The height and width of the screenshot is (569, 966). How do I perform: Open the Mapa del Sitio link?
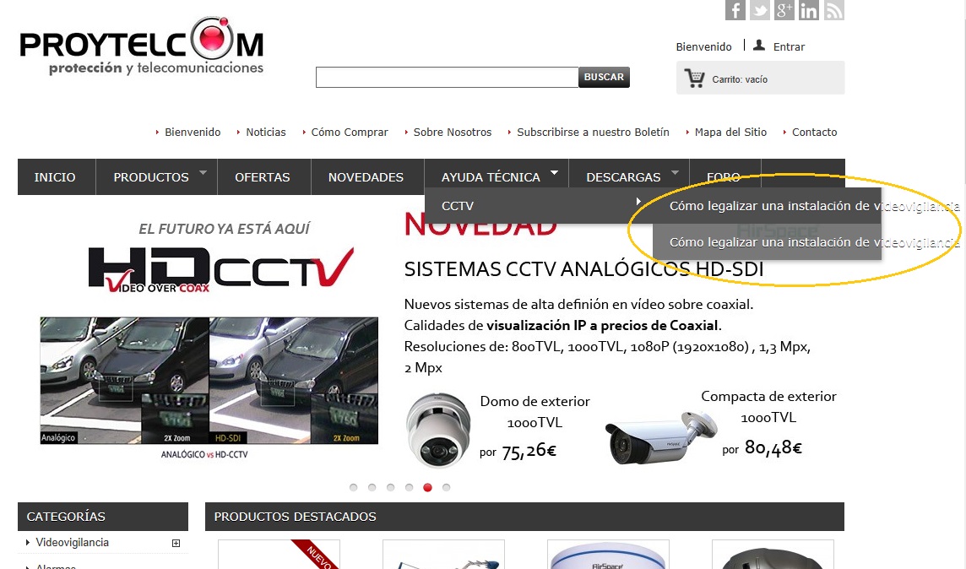[x=730, y=132]
